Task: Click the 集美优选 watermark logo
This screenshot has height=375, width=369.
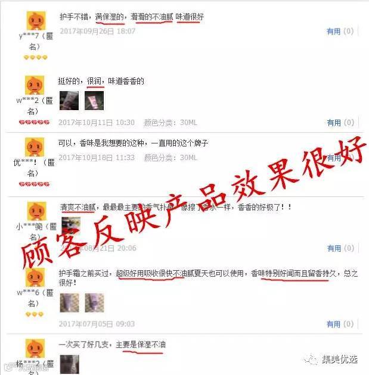Action: coord(331,359)
